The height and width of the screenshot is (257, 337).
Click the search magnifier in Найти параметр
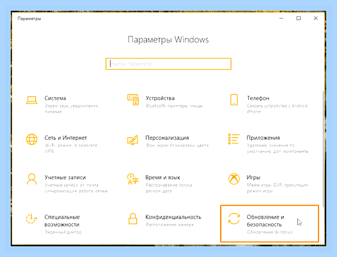pyautogui.click(x=225, y=64)
